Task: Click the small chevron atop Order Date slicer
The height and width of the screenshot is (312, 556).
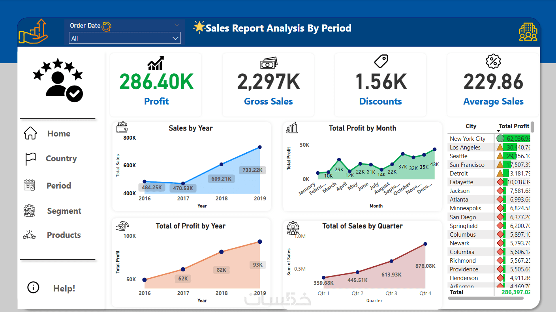Action: tap(176, 25)
